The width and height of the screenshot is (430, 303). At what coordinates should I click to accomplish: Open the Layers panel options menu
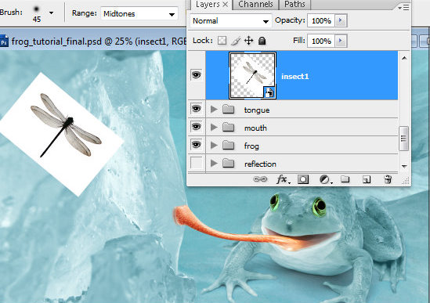coord(403,7)
